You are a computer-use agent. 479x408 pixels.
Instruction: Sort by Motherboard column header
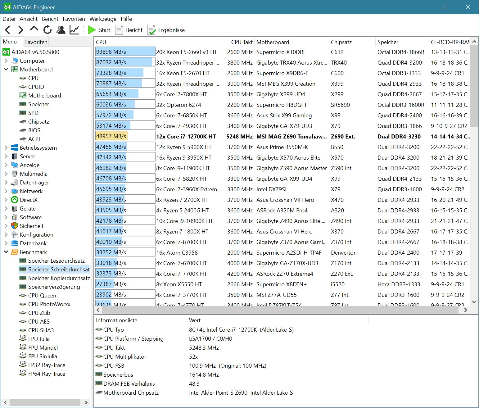(x=291, y=42)
